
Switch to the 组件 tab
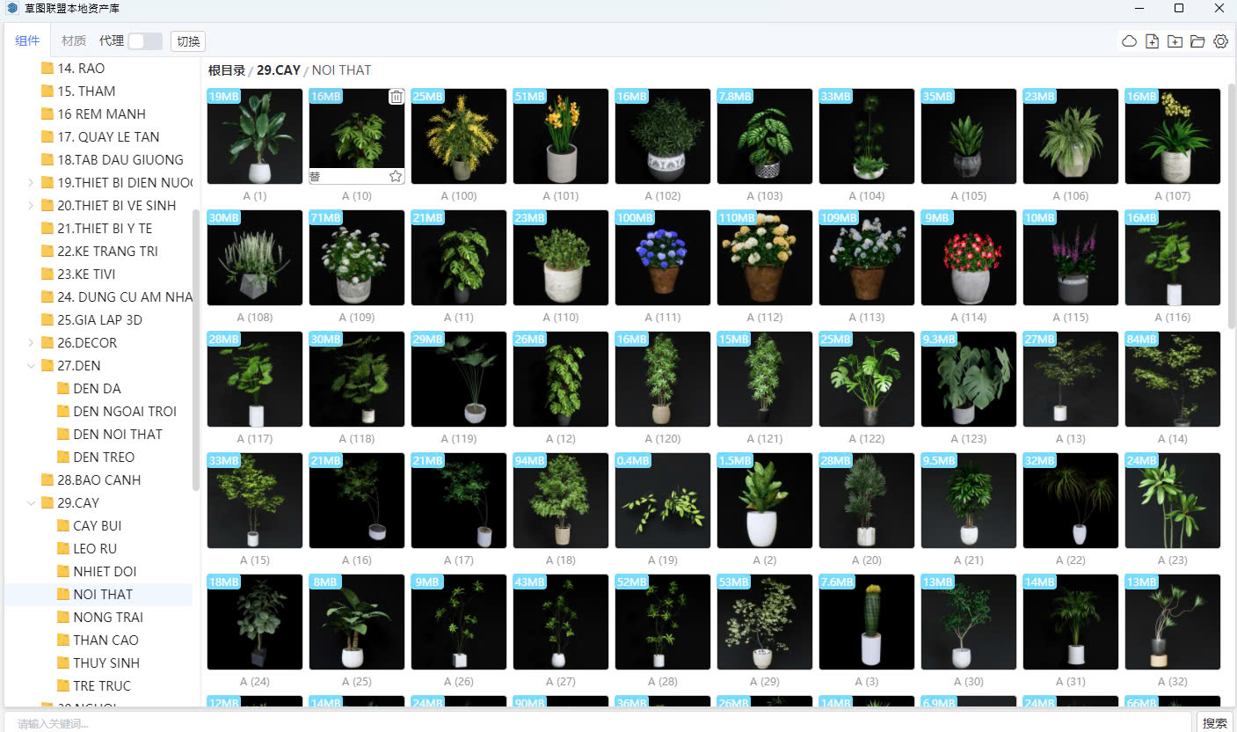(x=27, y=40)
